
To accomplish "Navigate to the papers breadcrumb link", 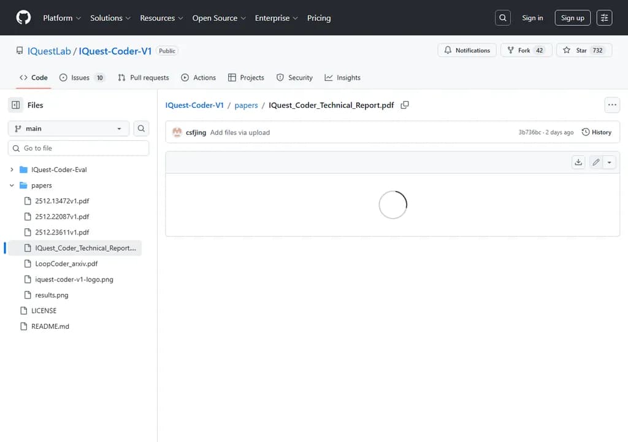I will tap(246, 105).
